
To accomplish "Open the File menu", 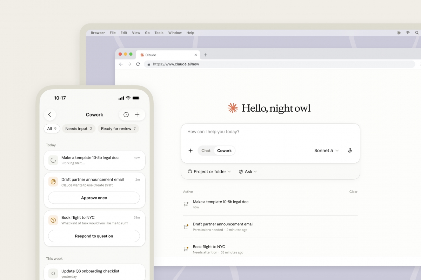I will pos(113,33).
